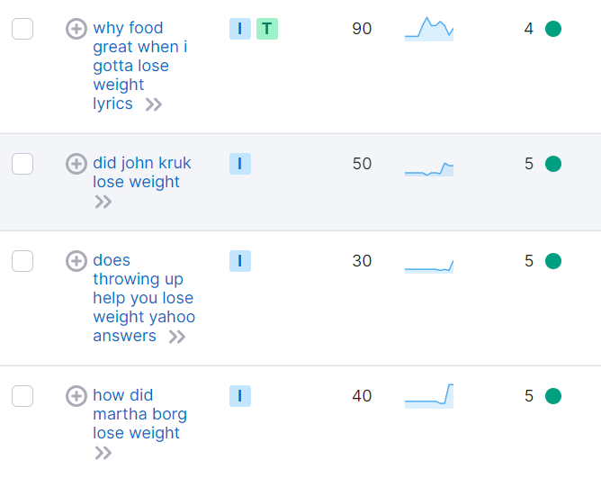
Task: Select checkbox for 'why food great' keyword
Action: point(22,29)
